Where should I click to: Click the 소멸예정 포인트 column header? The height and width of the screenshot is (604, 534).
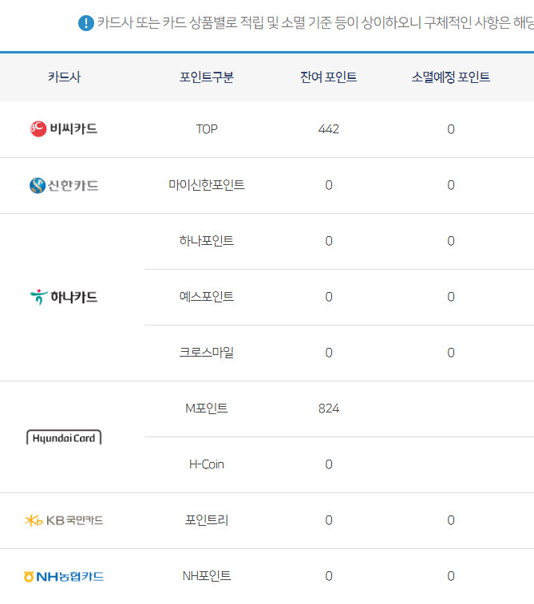[451, 77]
